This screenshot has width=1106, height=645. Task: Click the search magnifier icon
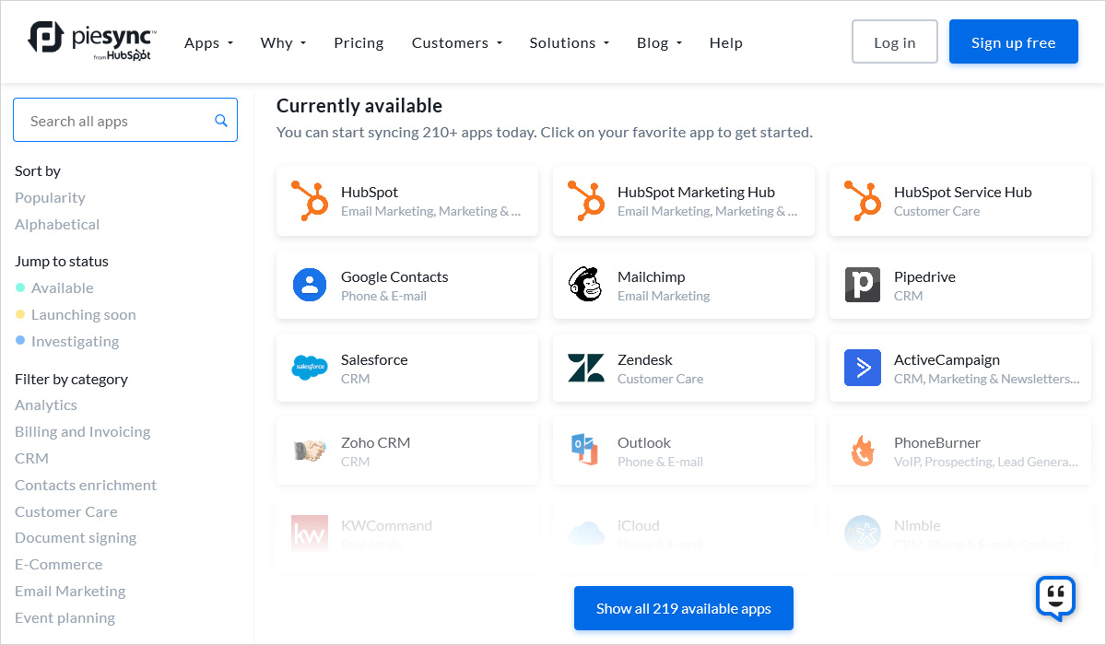click(221, 121)
